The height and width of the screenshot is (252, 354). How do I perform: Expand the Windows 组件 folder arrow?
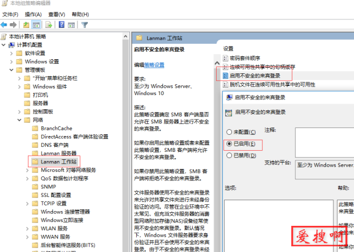pos(21,86)
